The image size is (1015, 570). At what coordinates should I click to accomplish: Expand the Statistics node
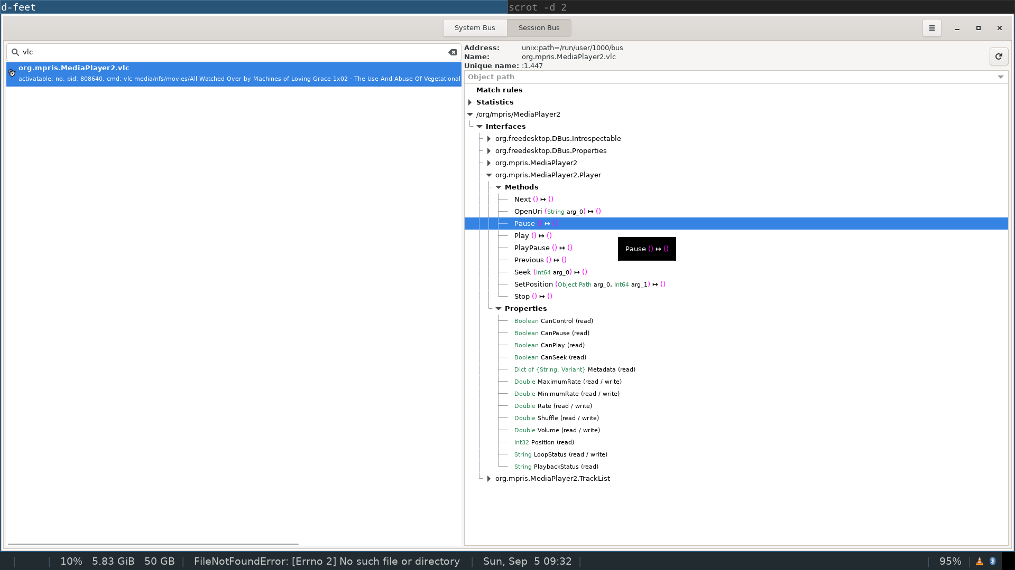[469, 102]
